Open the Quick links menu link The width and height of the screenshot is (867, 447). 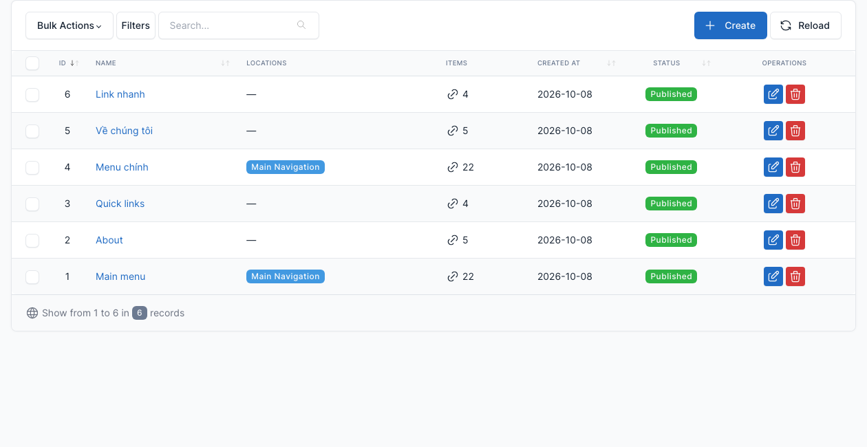click(x=120, y=204)
